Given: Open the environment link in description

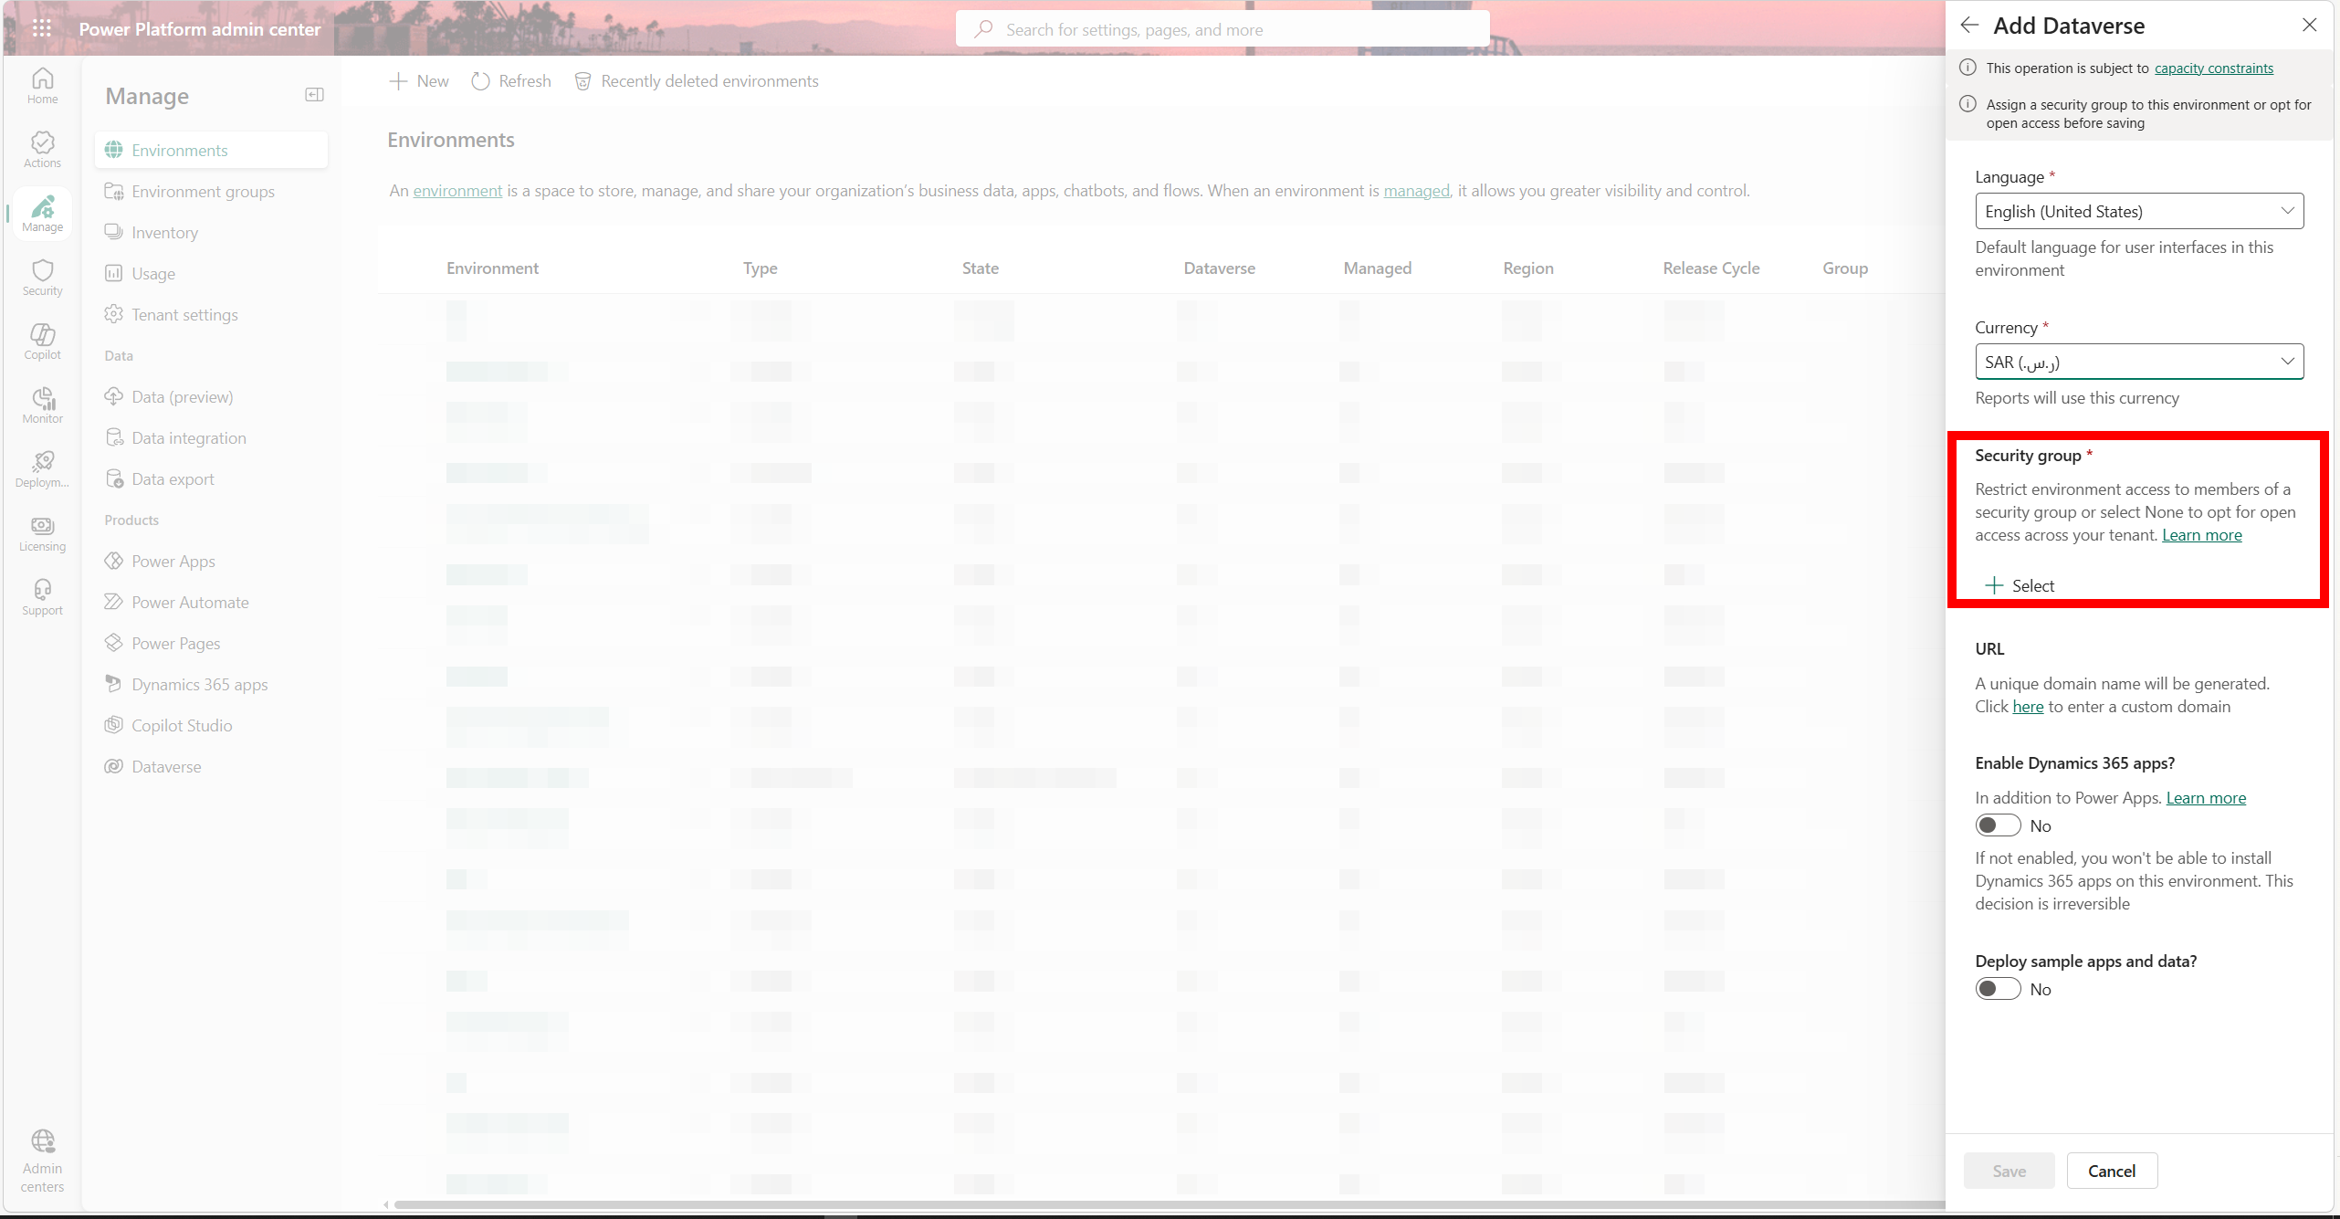Looking at the screenshot, I should [x=457, y=191].
